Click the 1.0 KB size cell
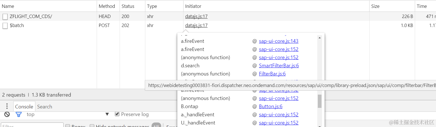 [407, 26]
